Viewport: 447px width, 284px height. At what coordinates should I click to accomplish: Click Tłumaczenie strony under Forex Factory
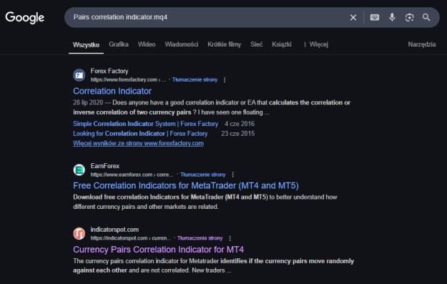pyautogui.click(x=195, y=80)
